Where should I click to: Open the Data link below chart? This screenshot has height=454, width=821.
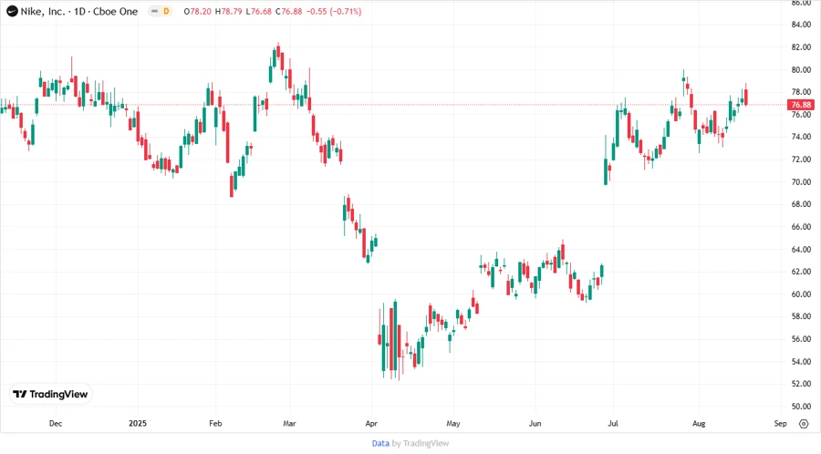(x=380, y=443)
